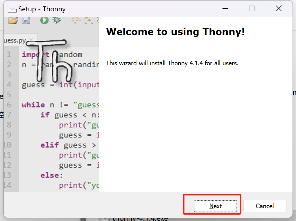Image resolution: width=296 pixels, height=221 pixels.
Task: Cancel the Thonny installation
Action: [x=265, y=206]
